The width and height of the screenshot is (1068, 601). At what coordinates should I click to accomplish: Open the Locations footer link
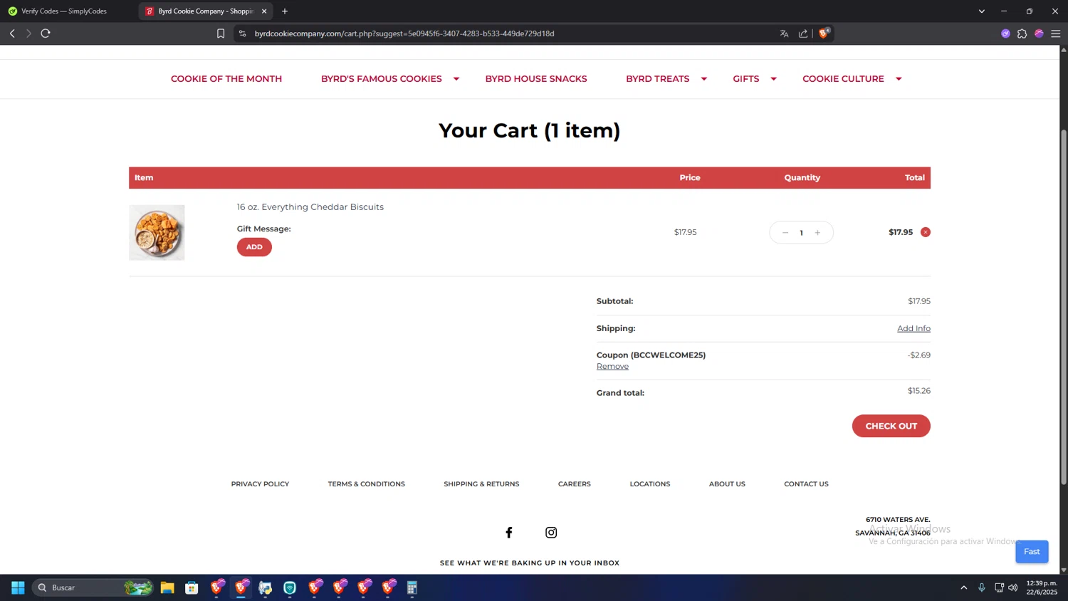[650, 484]
